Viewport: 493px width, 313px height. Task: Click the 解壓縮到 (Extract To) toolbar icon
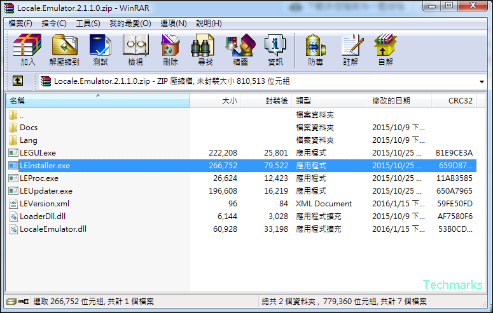pos(64,45)
